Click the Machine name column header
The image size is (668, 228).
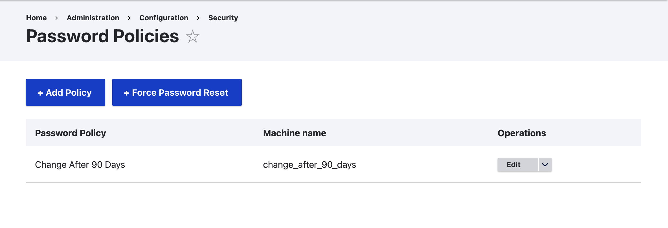coord(295,133)
